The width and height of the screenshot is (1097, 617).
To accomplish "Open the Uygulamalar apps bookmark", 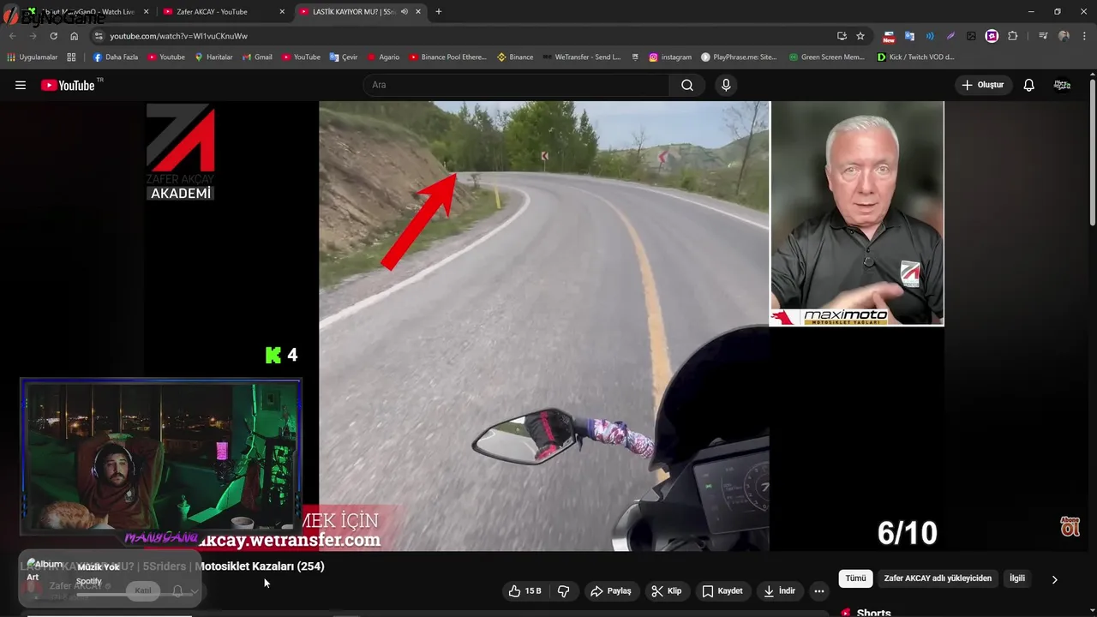I will coord(33,57).
